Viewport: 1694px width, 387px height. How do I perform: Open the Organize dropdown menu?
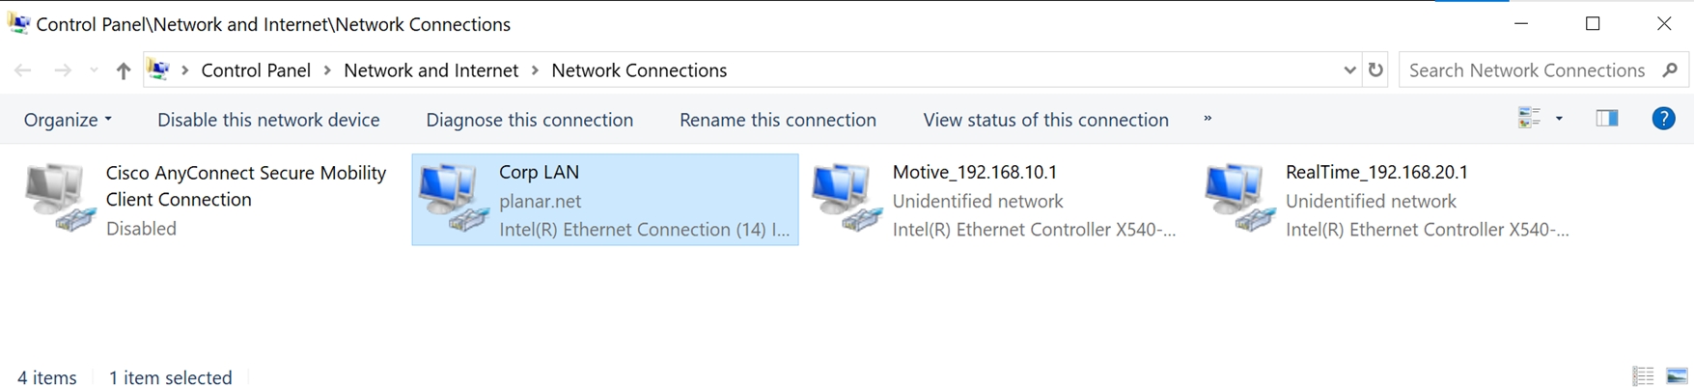tap(68, 120)
